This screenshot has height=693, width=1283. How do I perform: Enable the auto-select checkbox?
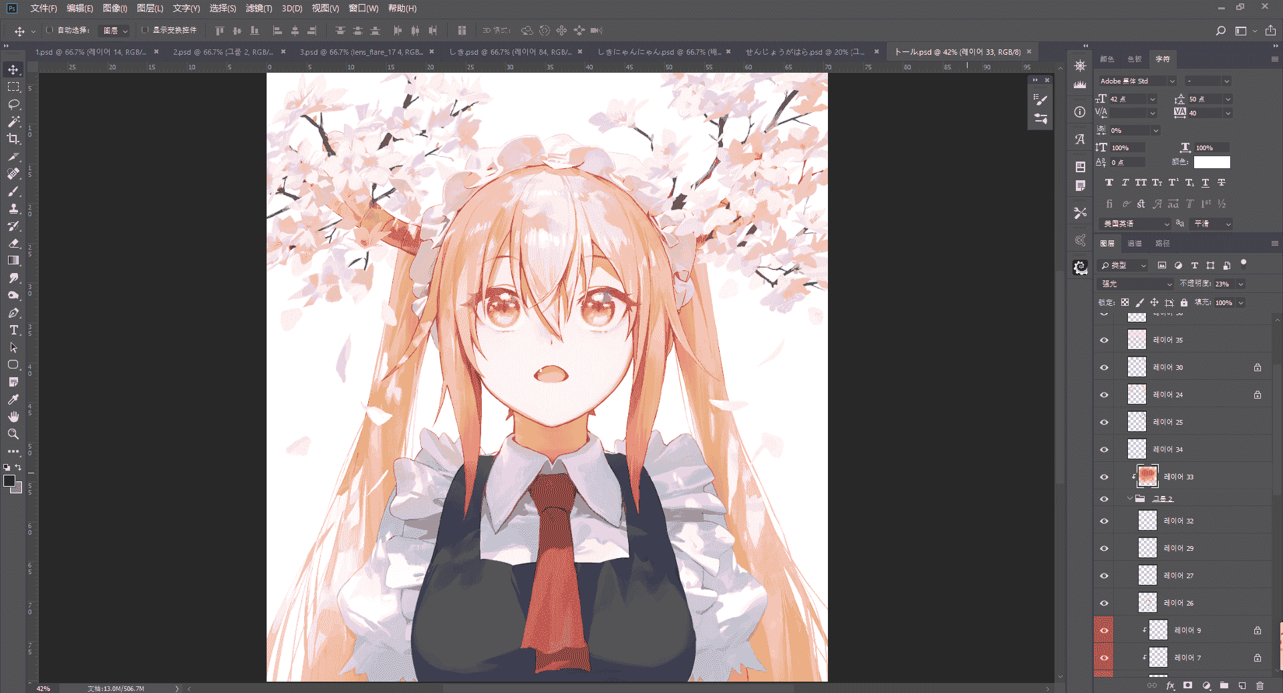point(49,30)
